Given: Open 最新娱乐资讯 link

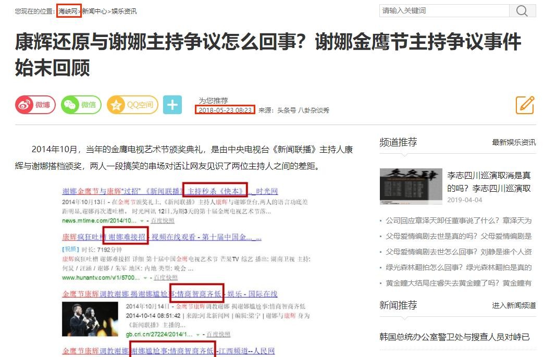Looking at the screenshot, I should [513, 142].
